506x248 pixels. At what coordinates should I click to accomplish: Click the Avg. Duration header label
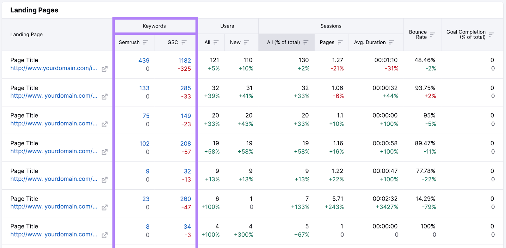tap(370, 42)
